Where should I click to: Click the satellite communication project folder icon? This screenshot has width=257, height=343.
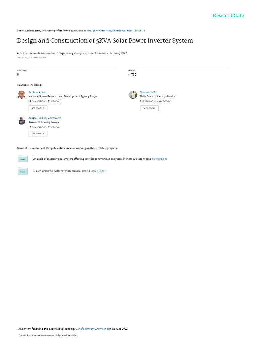(23, 158)
